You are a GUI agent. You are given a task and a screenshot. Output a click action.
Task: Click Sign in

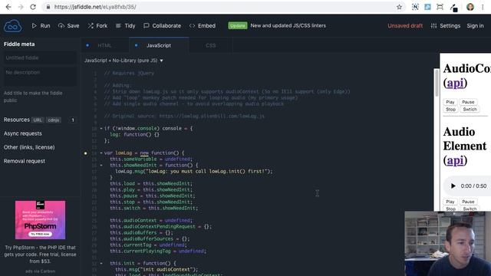(x=475, y=25)
